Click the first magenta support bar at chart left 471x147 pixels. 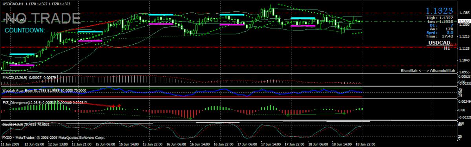click(x=22, y=65)
